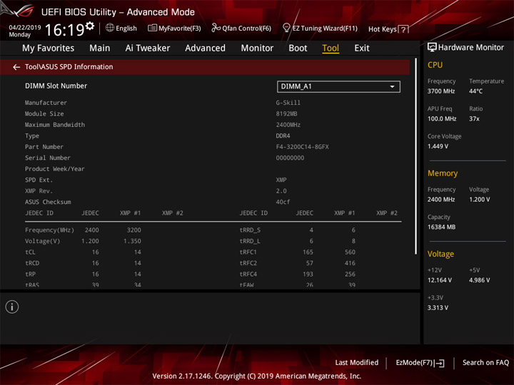Image resolution: width=514 pixels, height=385 pixels.
Task: Click the EzMode exit arrow icon
Action: (440, 363)
